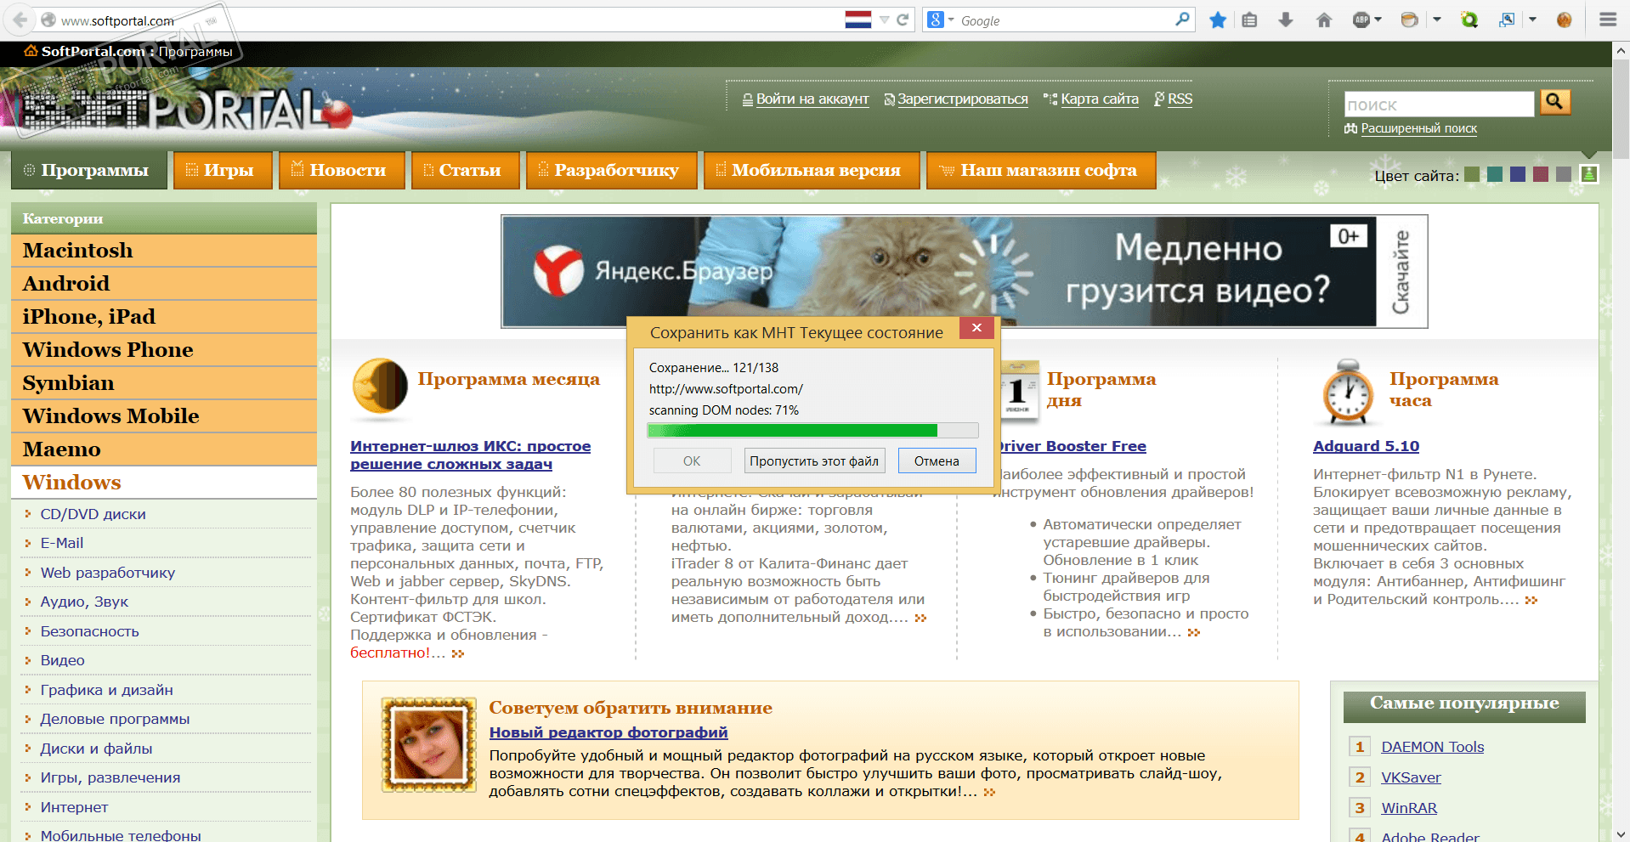Click the house icon beside SoftPortal.com
The width and height of the screenshot is (1630, 842).
click(31, 51)
